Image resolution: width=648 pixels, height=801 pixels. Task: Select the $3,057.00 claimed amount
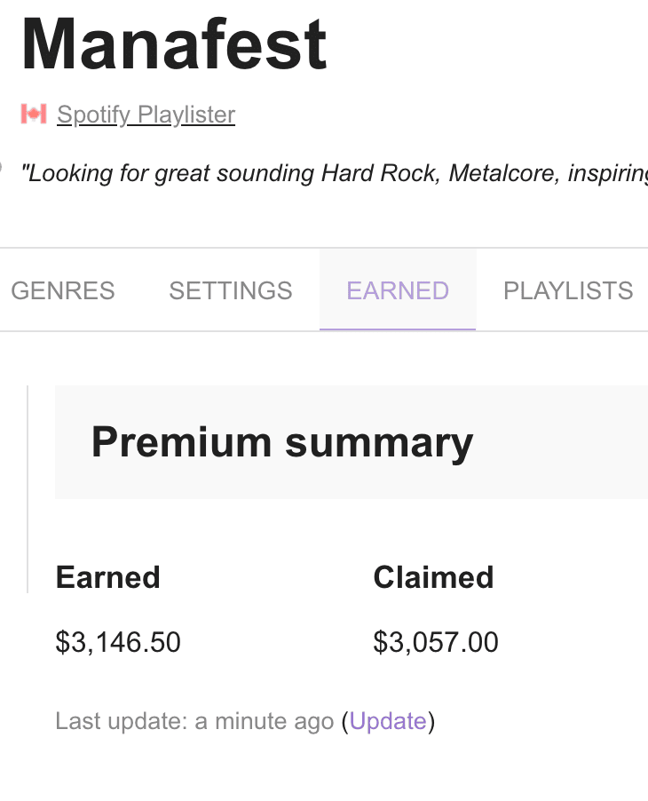tap(436, 642)
